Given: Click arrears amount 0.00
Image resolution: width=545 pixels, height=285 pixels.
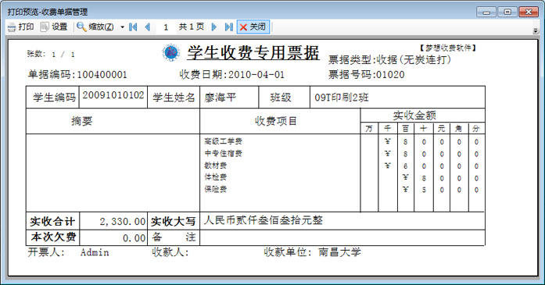Looking at the screenshot, I should tap(134, 238).
